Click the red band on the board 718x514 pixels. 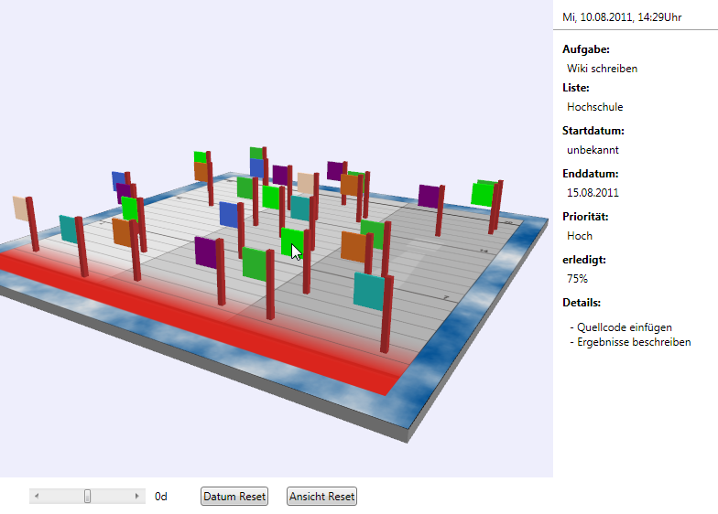tap(183, 316)
